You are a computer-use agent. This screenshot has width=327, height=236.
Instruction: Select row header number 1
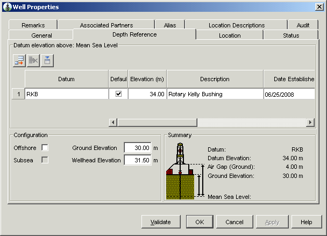coord(18,94)
